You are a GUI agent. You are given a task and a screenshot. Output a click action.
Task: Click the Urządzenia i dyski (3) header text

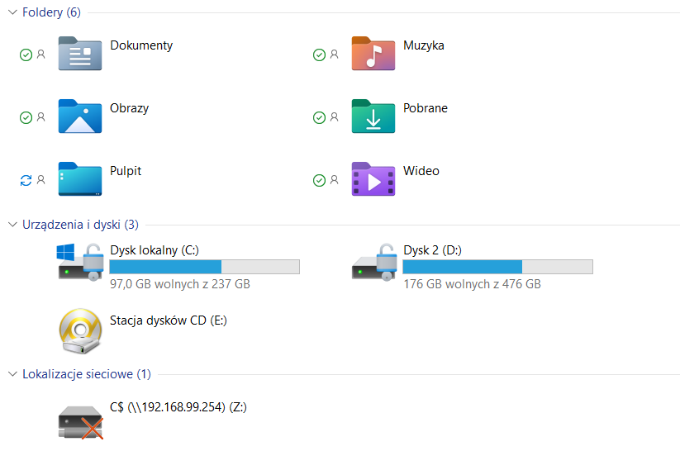coord(81,225)
